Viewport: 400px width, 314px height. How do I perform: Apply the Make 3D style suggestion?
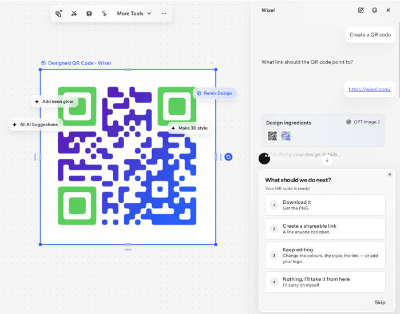pyautogui.click(x=190, y=128)
